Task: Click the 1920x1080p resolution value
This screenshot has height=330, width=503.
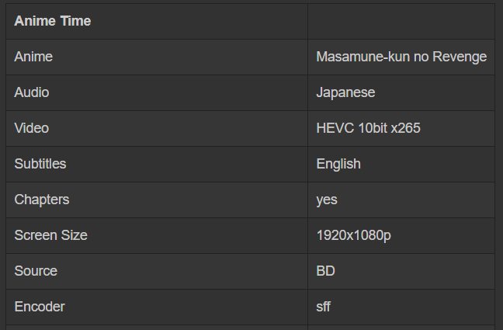Action: 353,235
